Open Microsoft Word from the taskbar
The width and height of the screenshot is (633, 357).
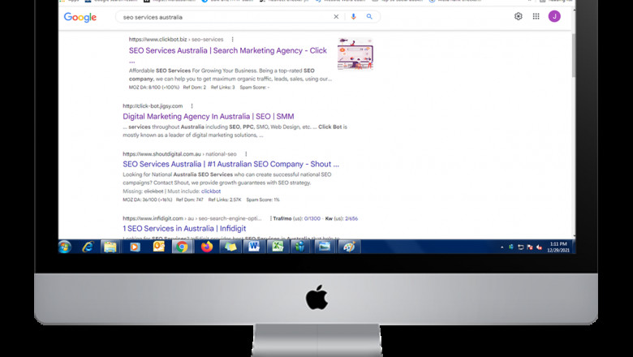[x=254, y=247]
